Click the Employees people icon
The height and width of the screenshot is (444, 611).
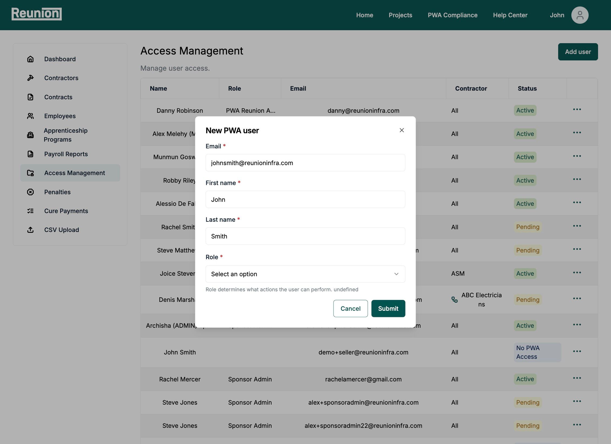tap(30, 116)
